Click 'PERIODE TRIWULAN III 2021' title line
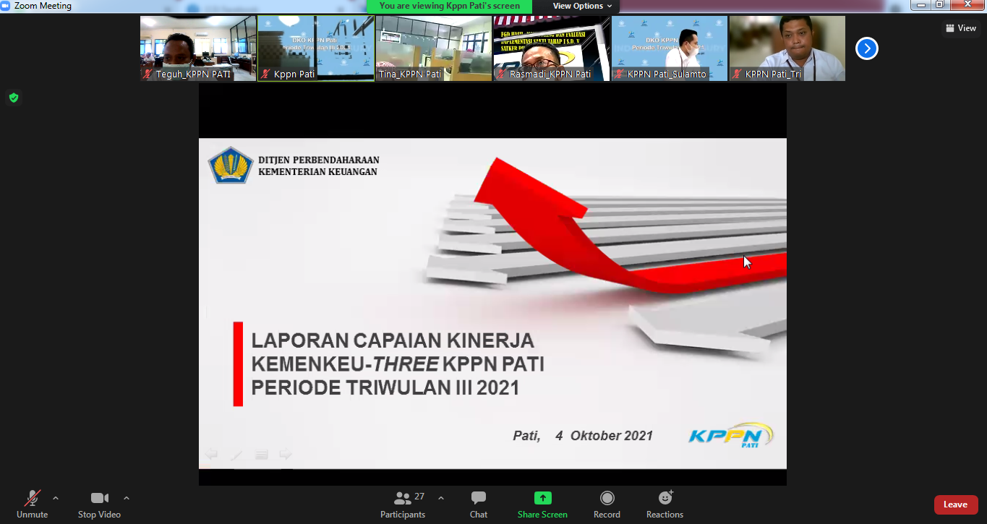 pos(385,388)
